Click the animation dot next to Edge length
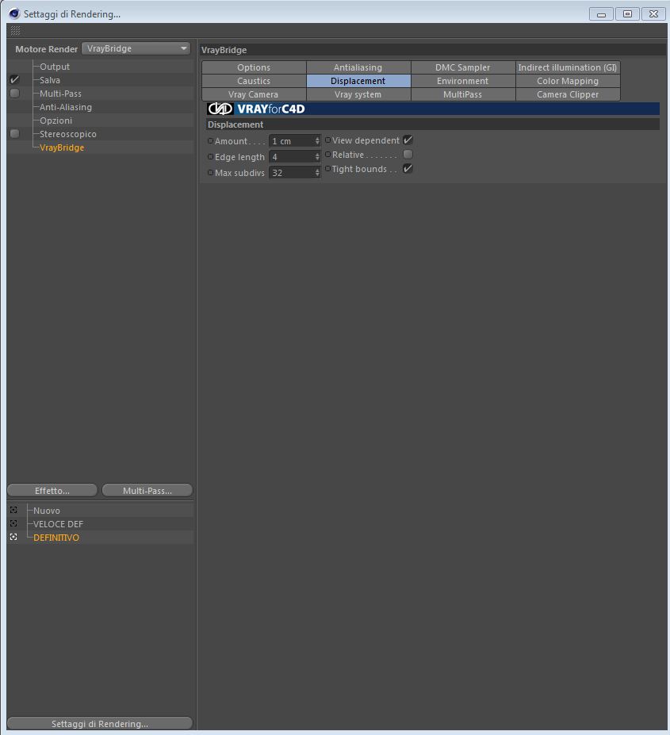 pyautogui.click(x=211, y=156)
